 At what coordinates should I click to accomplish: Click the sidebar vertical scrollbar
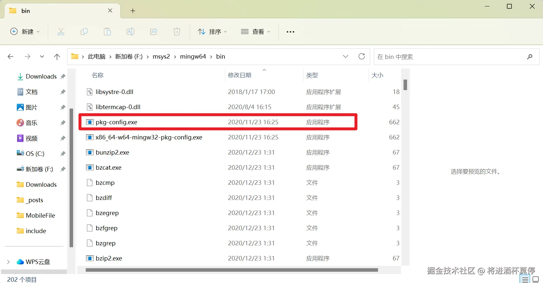click(71, 178)
